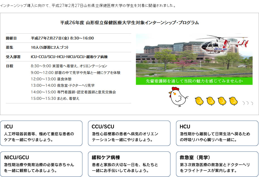Expand the 日程 schedule row
The width and height of the screenshot is (259, 177).
67,82
